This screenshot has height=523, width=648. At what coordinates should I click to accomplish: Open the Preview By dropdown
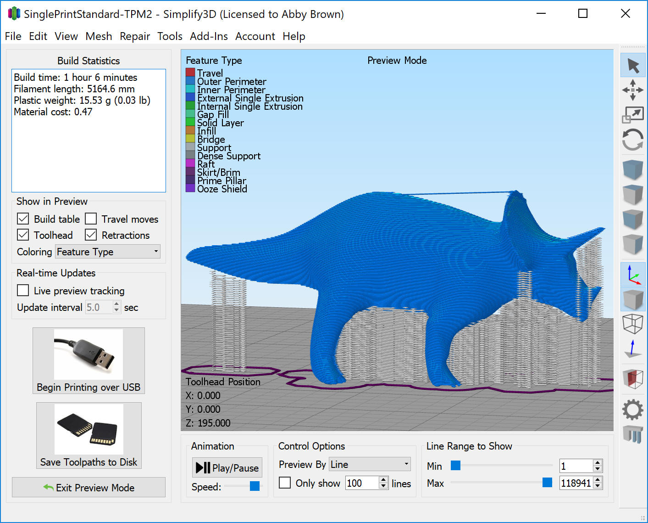370,464
